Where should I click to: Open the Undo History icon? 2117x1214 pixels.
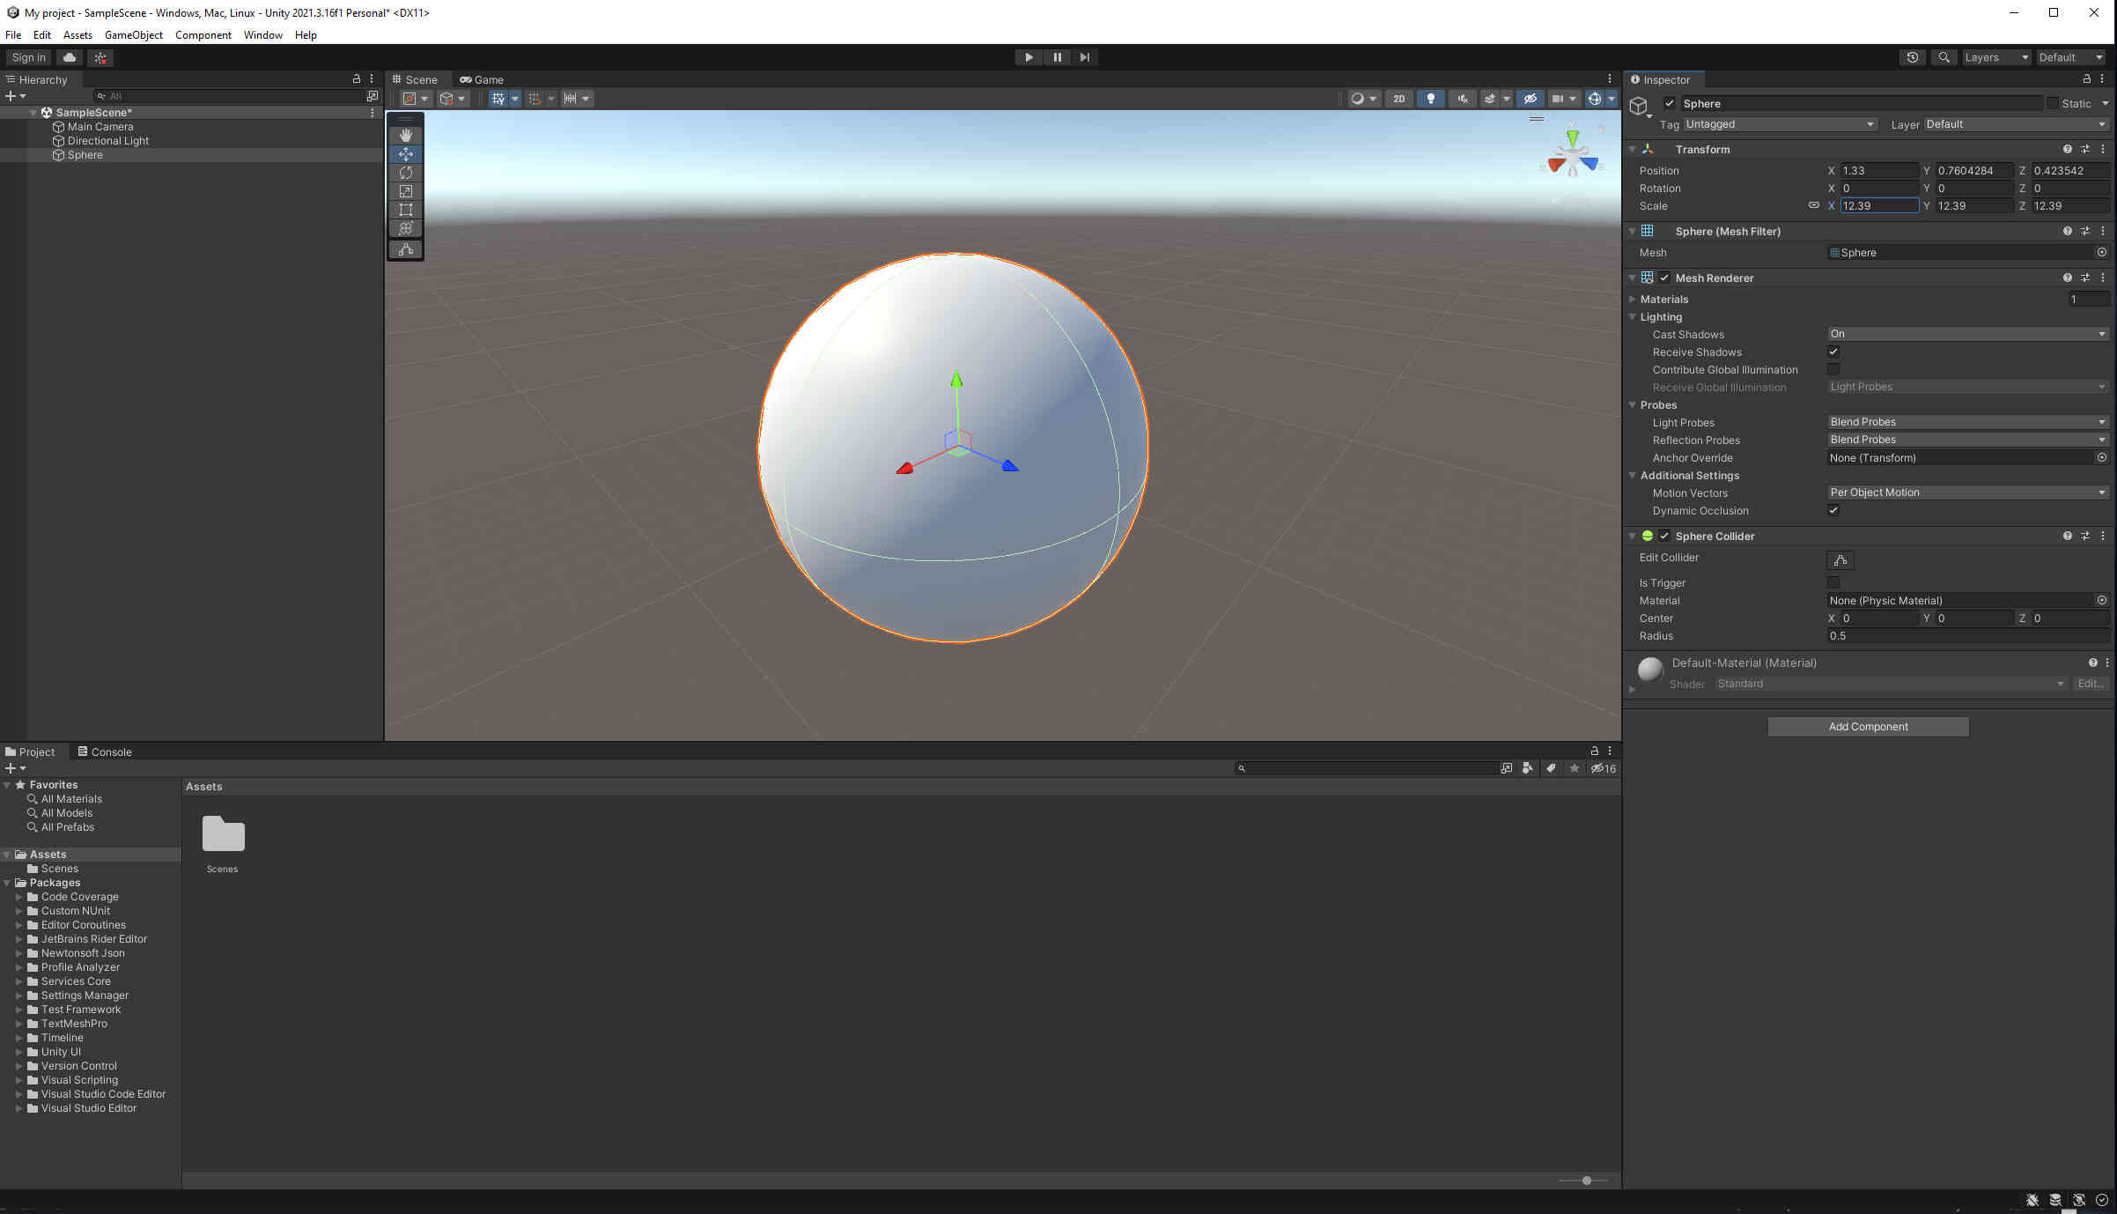1912,57
